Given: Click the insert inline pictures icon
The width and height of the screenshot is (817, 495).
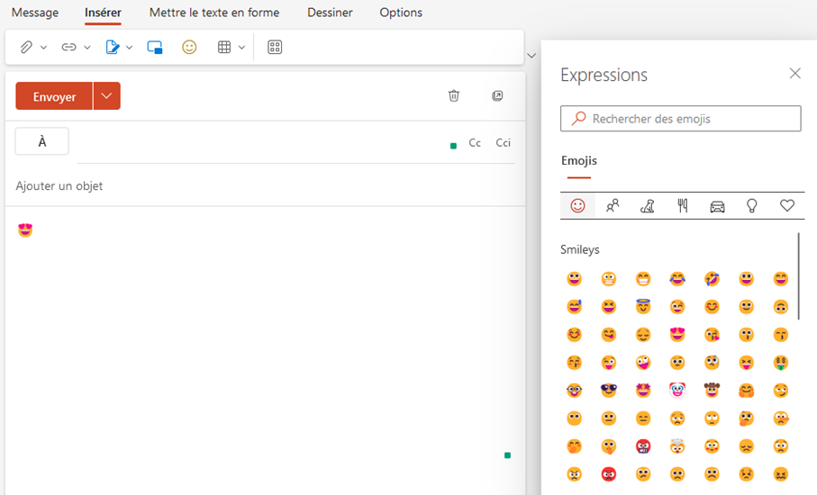Looking at the screenshot, I should point(155,48).
